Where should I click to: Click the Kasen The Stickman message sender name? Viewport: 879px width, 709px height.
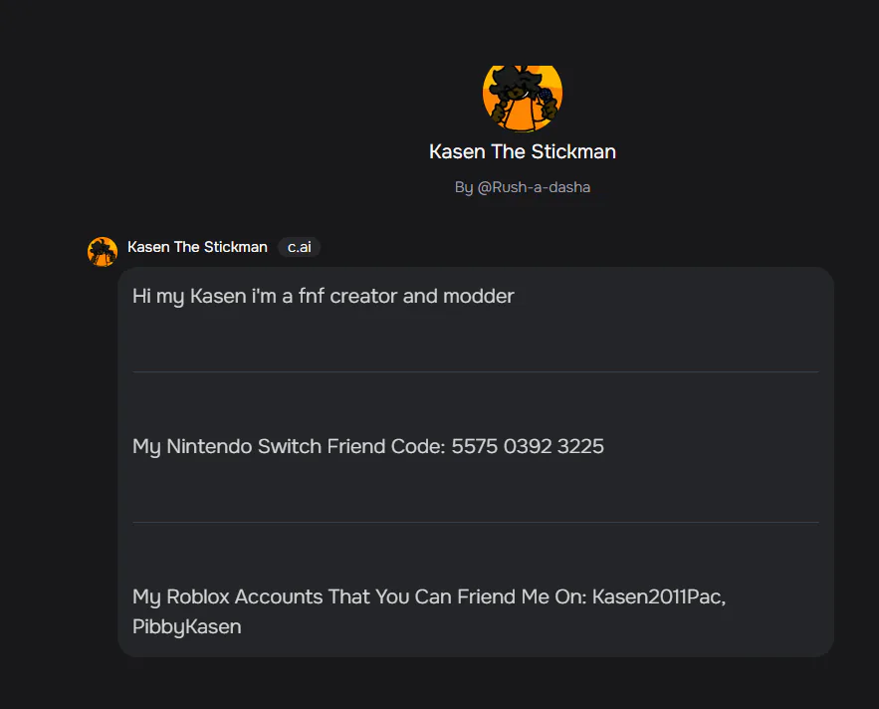(x=197, y=247)
